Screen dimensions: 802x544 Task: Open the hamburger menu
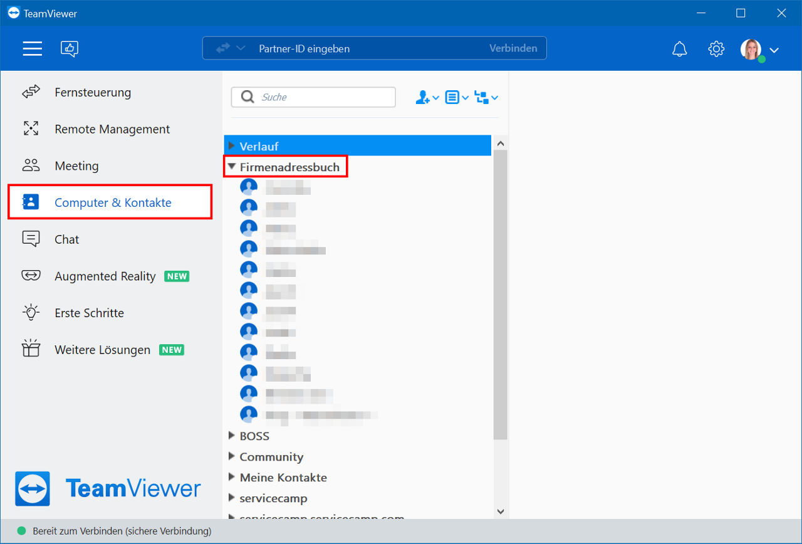(33, 48)
